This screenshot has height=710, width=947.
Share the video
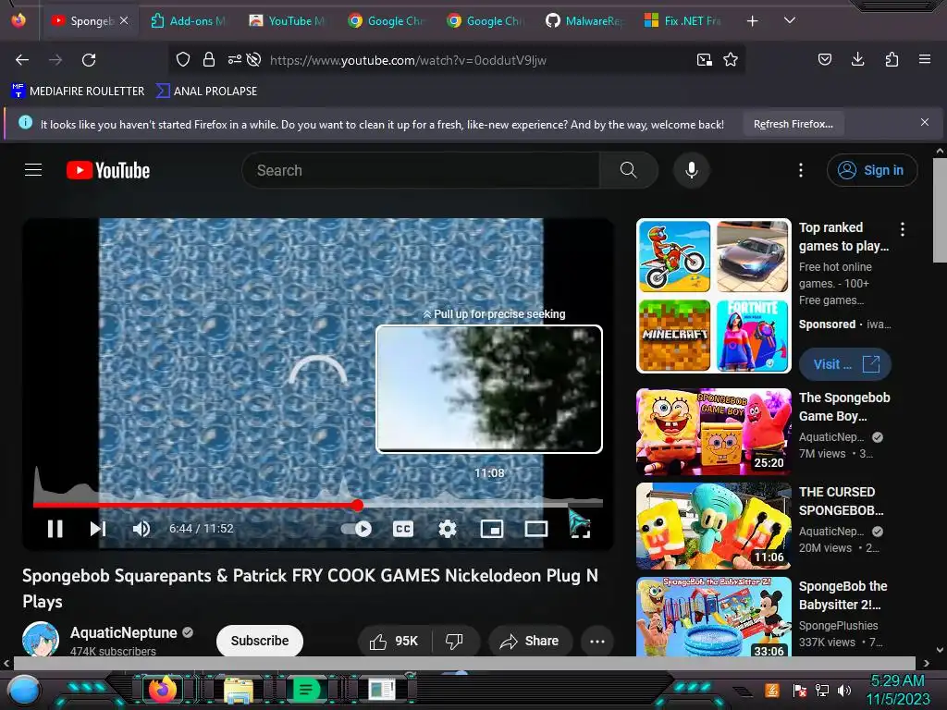click(529, 641)
